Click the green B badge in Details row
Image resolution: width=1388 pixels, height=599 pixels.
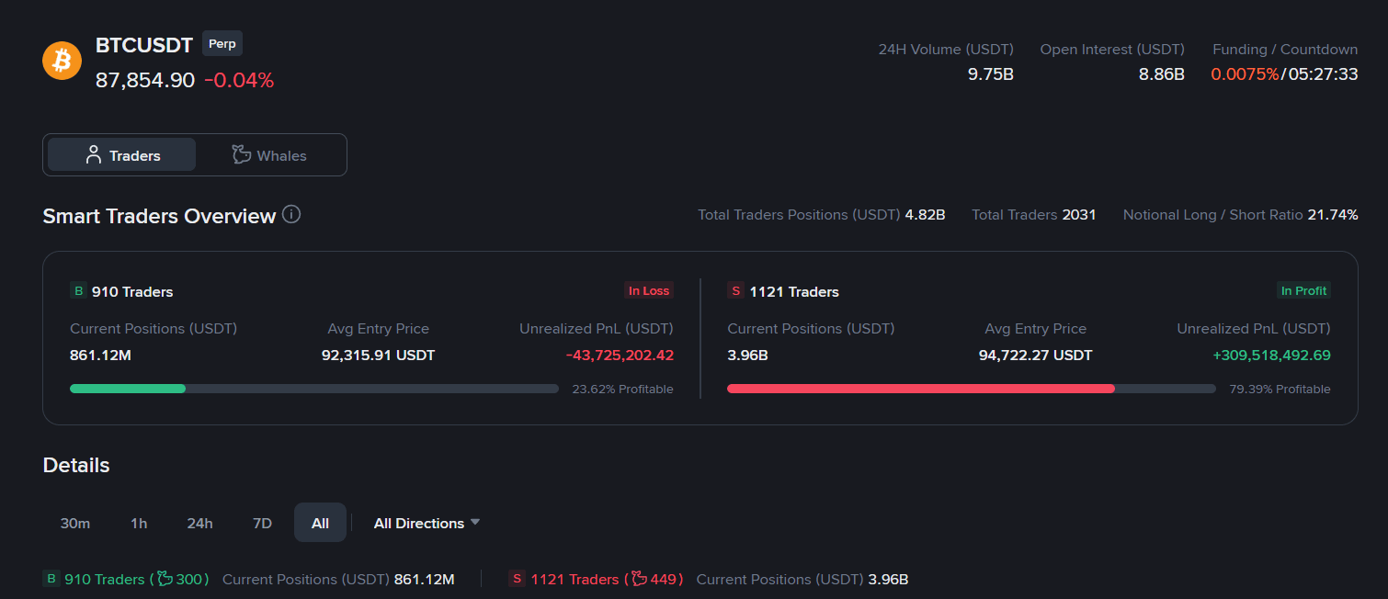(x=51, y=579)
